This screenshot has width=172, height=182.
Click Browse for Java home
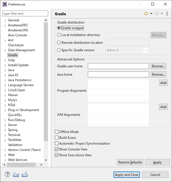pyautogui.click(x=158, y=75)
